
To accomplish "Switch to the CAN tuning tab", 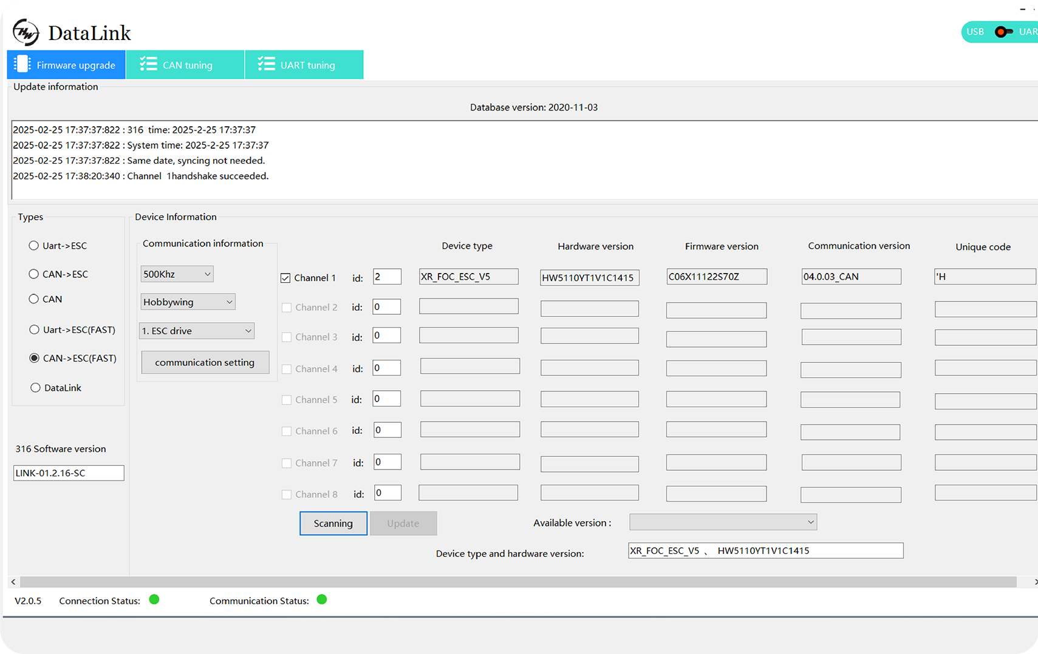I will (x=185, y=65).
